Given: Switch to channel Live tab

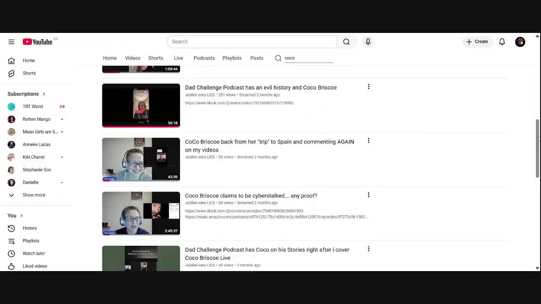Looking at the screenshot, I should coord(178,58).
